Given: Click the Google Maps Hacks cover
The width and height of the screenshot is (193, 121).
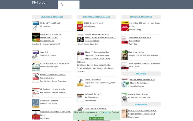Looking at the screenshot, I should pyautogui.click(x=124, y=97).
